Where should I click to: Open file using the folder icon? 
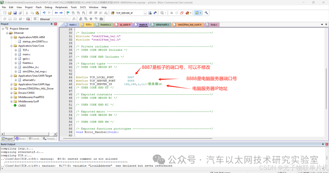(10, 13)
